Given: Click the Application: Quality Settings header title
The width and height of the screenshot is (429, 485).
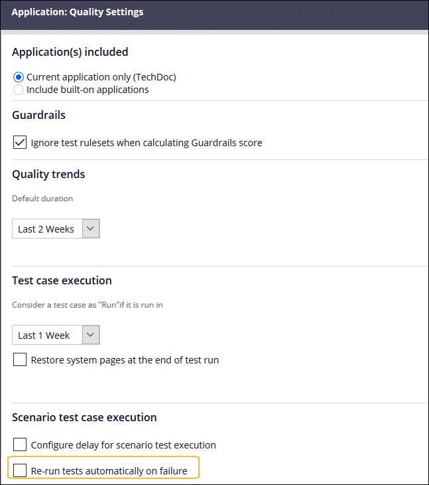Looking at the screenshot, I should [77, 12].
